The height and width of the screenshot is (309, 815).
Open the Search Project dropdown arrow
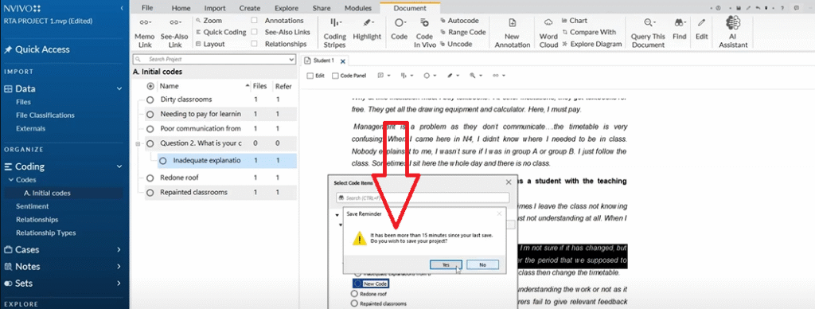[x=291, y=60]
